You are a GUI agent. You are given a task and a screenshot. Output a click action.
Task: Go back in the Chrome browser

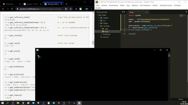[3, 9]
